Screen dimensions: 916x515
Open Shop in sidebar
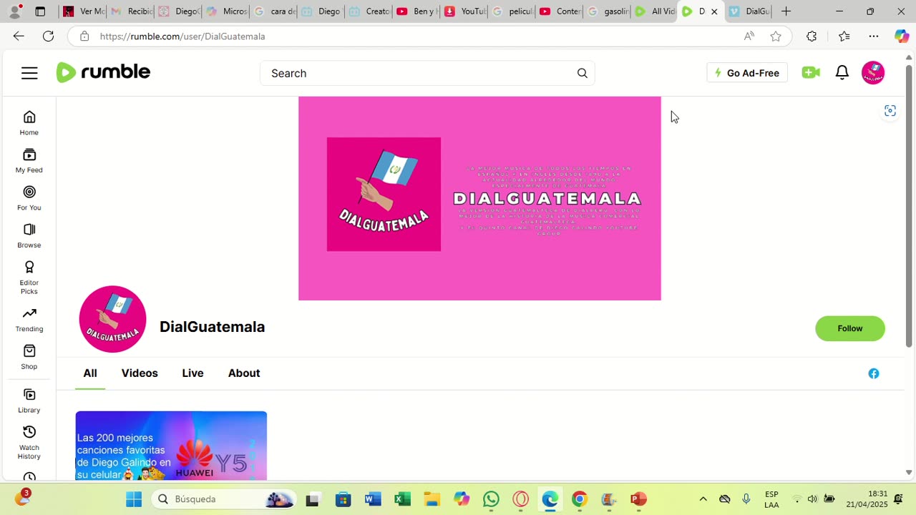29,357
